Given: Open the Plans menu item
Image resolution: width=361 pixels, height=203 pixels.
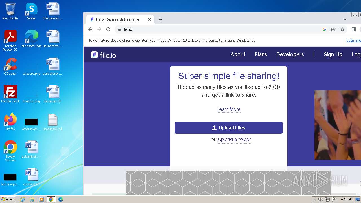Looking at the screenshot, I should pyautogui.click(x=261, y=54).
